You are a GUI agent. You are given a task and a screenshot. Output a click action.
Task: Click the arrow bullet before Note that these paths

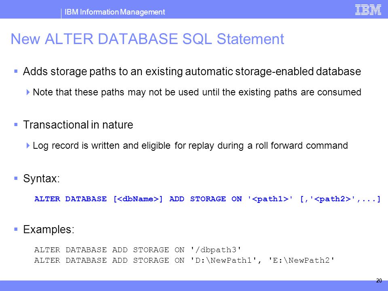(x=28, y=92)
